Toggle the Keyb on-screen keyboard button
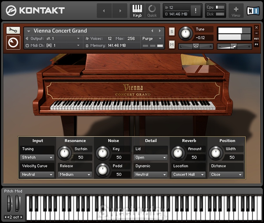The image size is (264, 223). pos(137,11)
